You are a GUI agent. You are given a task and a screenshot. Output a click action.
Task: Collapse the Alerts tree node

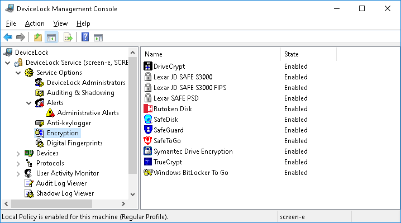pyautogui.click(x=28, y=103)
